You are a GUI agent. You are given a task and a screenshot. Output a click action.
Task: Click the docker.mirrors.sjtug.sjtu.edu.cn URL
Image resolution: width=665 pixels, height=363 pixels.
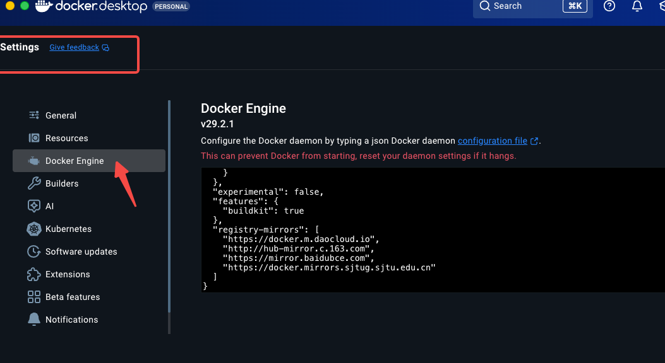(x=329, y=267)
